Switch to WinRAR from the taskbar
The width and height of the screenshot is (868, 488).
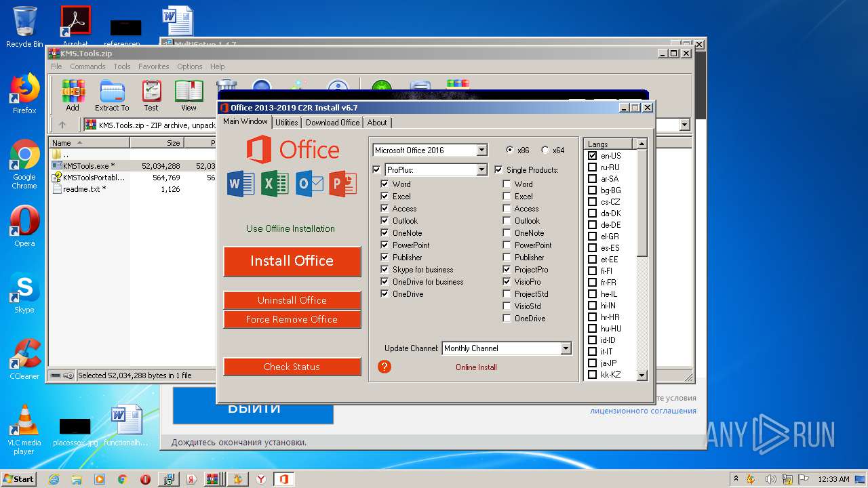coord(214,479)
